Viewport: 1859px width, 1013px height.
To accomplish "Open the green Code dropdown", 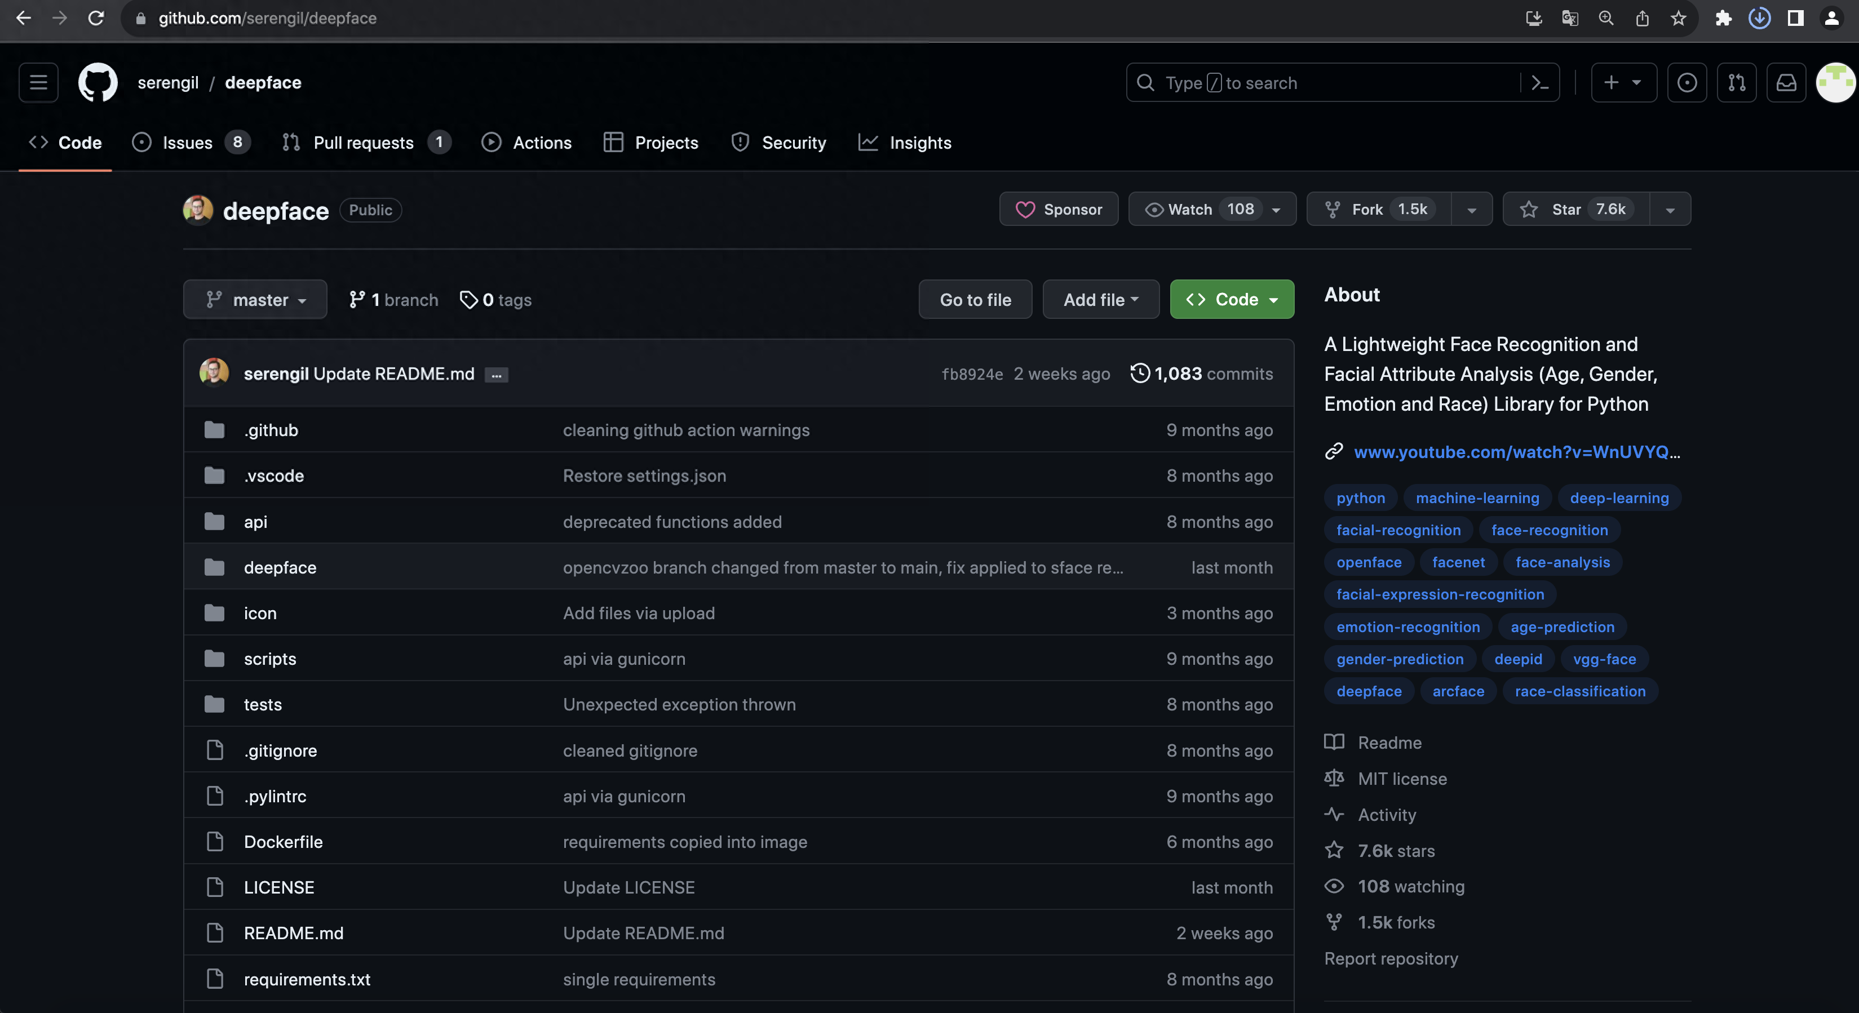I will click(x=1232, y=299).
